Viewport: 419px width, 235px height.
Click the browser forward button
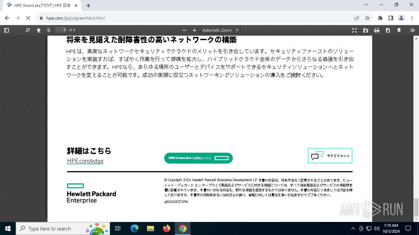tap(18, 18)
